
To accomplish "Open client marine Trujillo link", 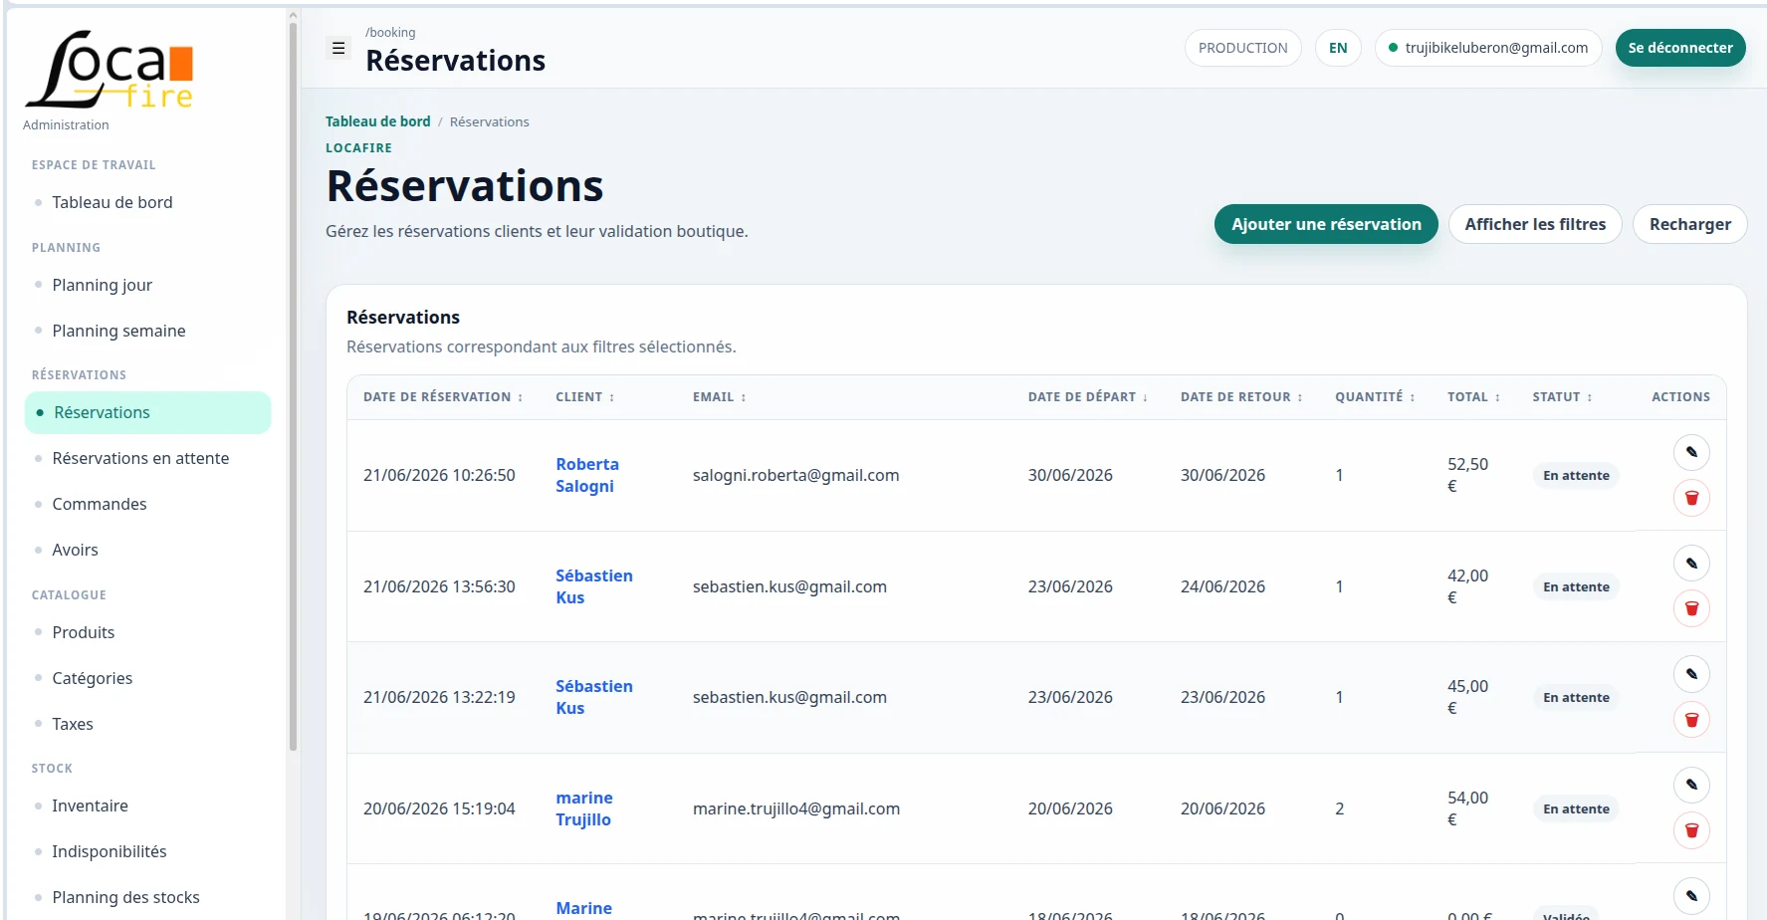I will tap(584, 808).
